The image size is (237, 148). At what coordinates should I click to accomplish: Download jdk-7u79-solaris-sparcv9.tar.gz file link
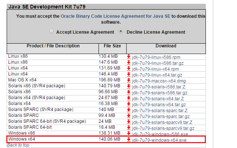pyautogui.click(x=163, y=128)
